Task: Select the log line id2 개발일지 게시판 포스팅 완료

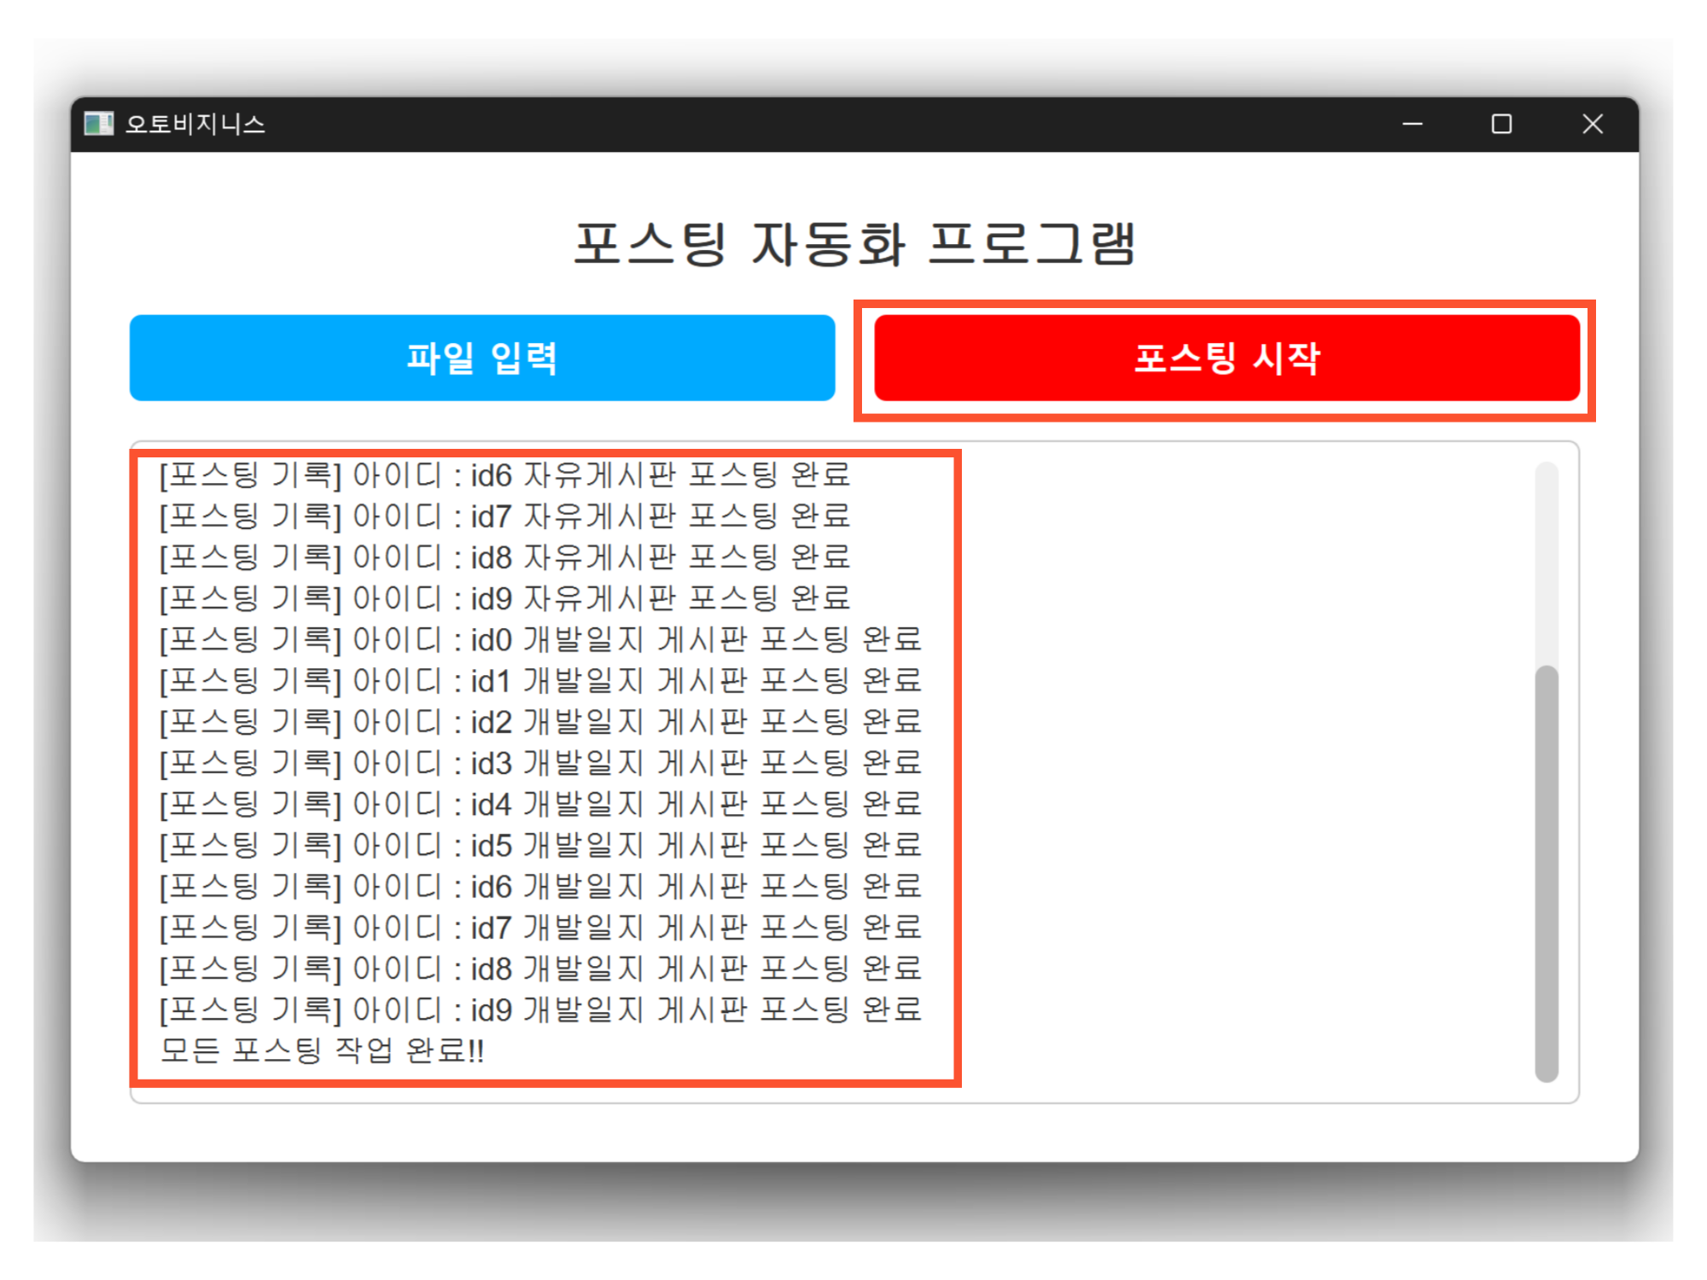Action: (541, 722)
